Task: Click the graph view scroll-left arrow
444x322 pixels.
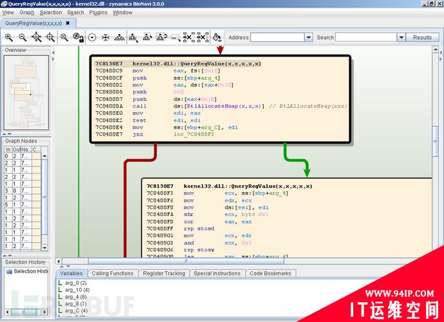Action: (59, 261)
